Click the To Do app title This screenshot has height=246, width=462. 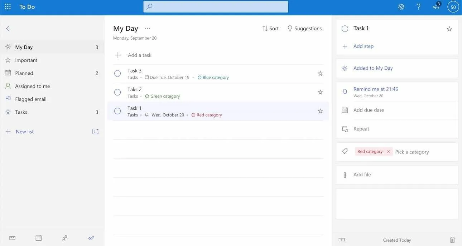[27, 7]
